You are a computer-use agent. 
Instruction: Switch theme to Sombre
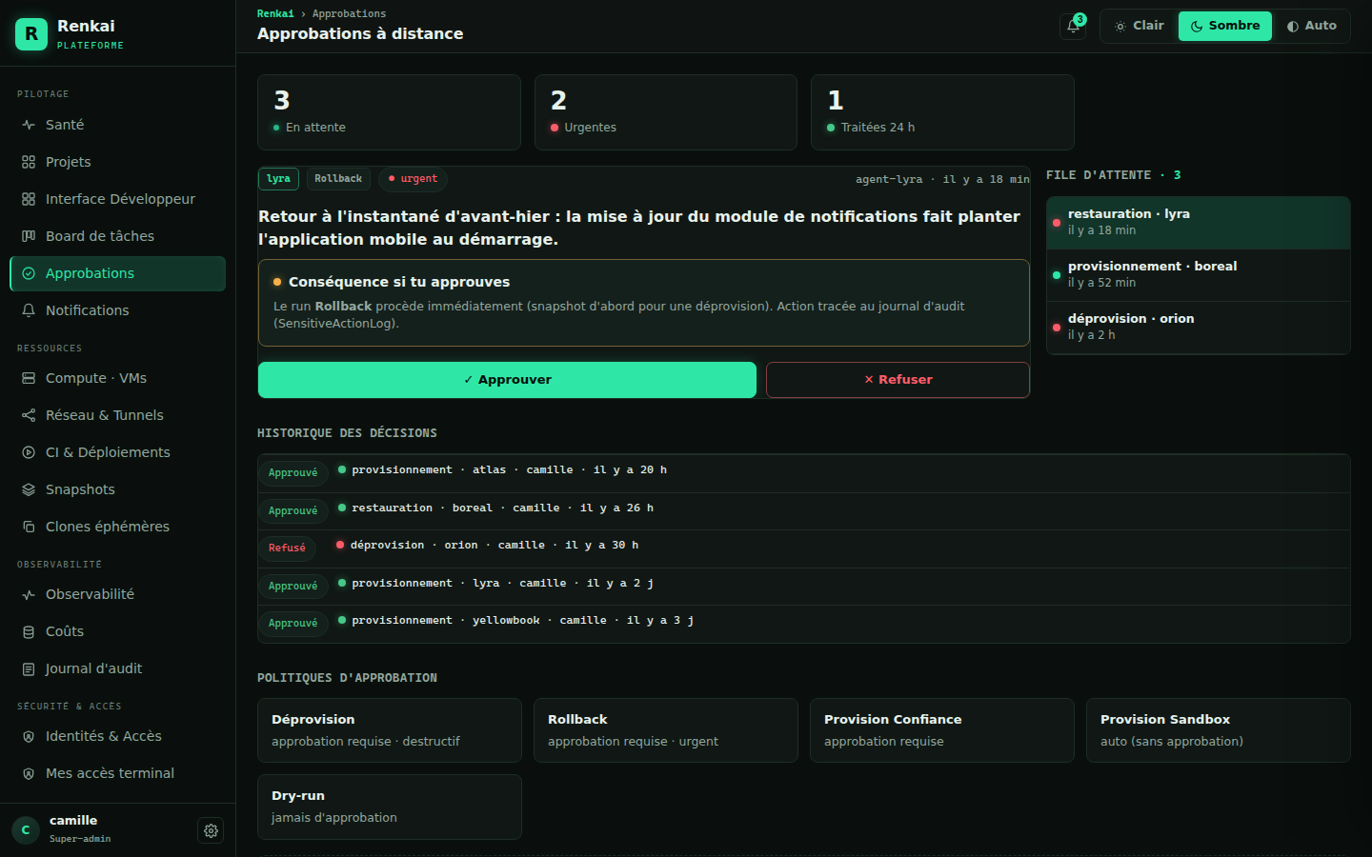[1225, 26]
